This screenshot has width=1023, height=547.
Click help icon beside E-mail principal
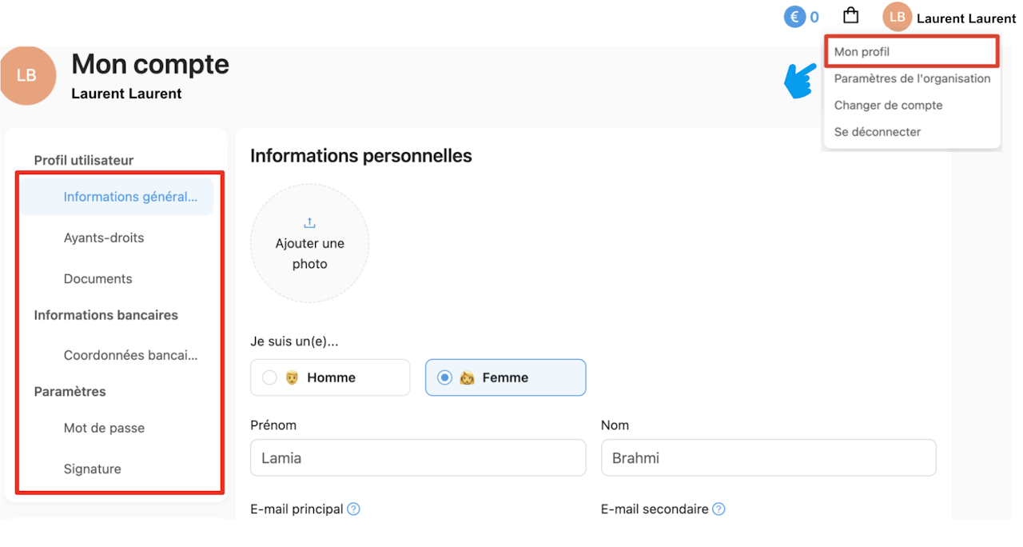[x=354, y=509]
